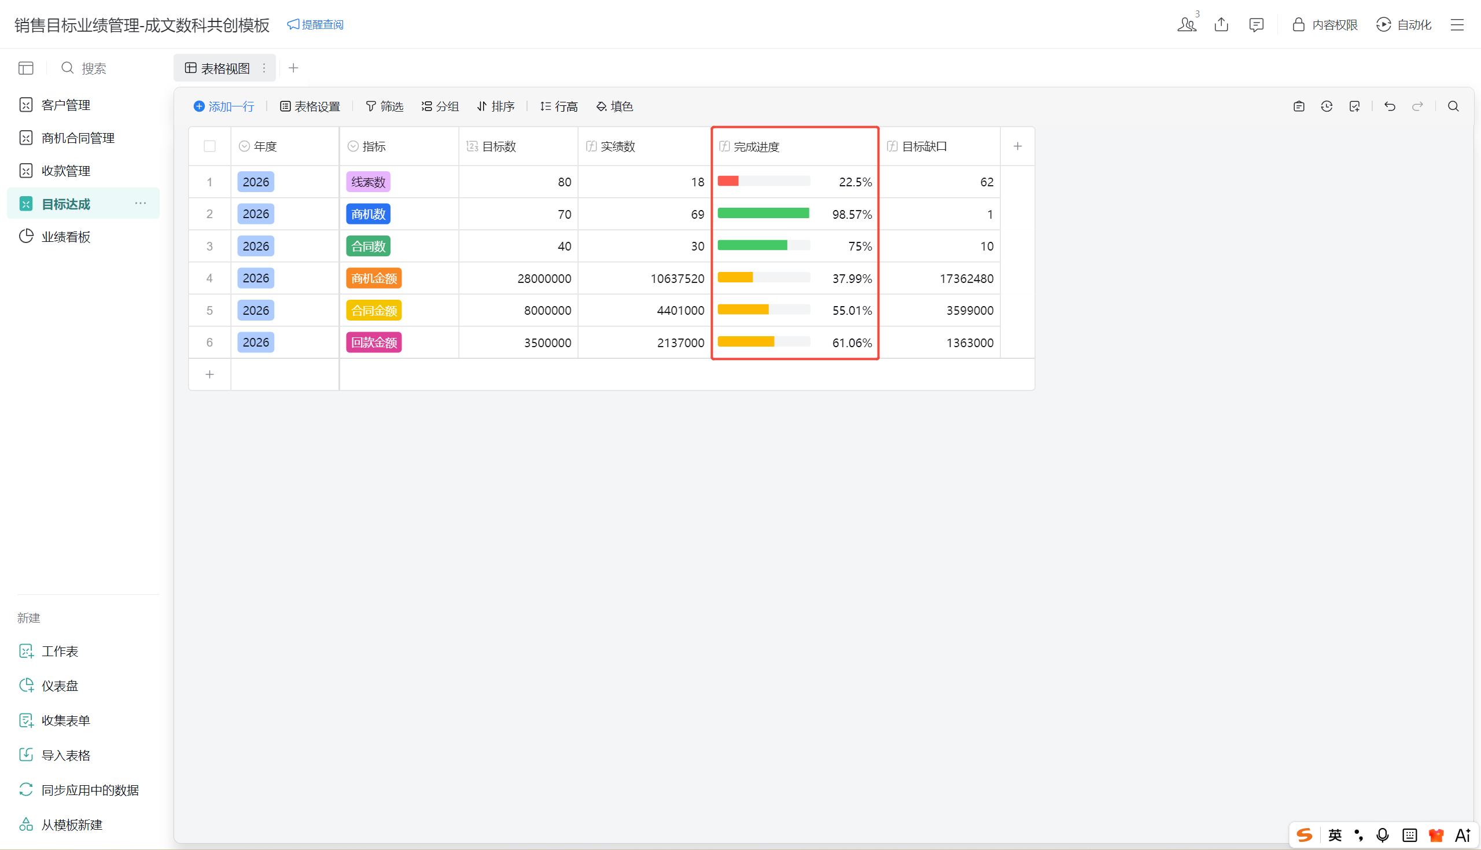The width and height of the screenshot is (1481, 850).
Task: Open the history clock icon in toolbar
Action: pyautogui.click(x=1327, y=106)
